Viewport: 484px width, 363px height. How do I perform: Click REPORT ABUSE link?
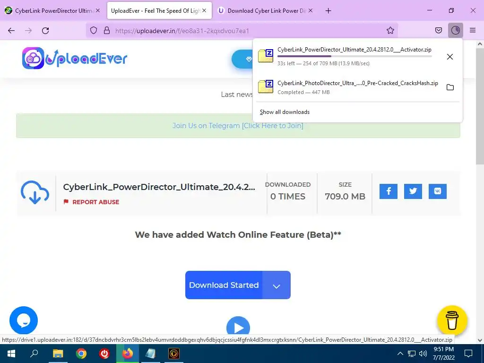[x=91, y=202]
